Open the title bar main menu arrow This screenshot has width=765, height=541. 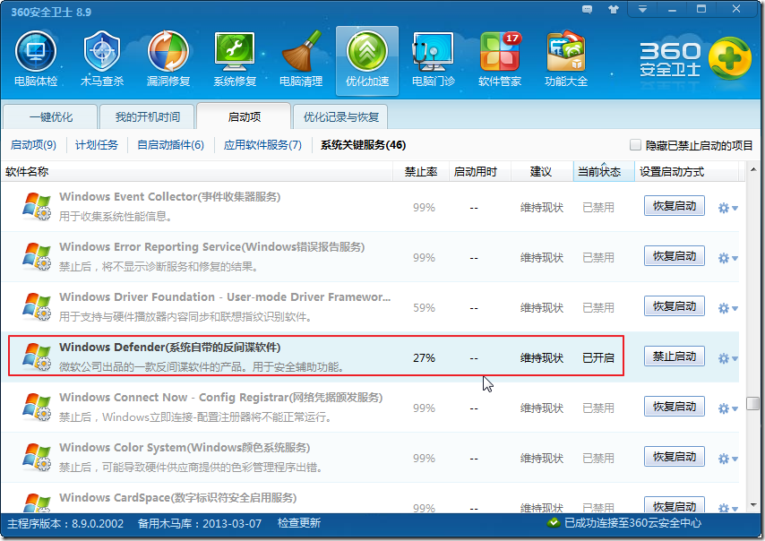click(x=642, y=9)
